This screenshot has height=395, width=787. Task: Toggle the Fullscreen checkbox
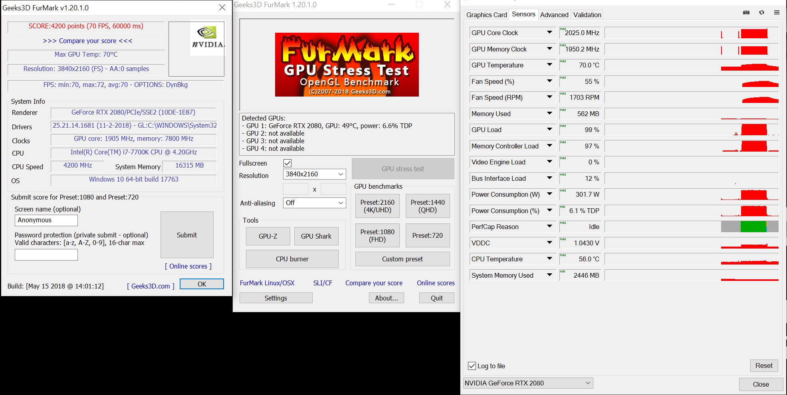[x=287, y=163]
